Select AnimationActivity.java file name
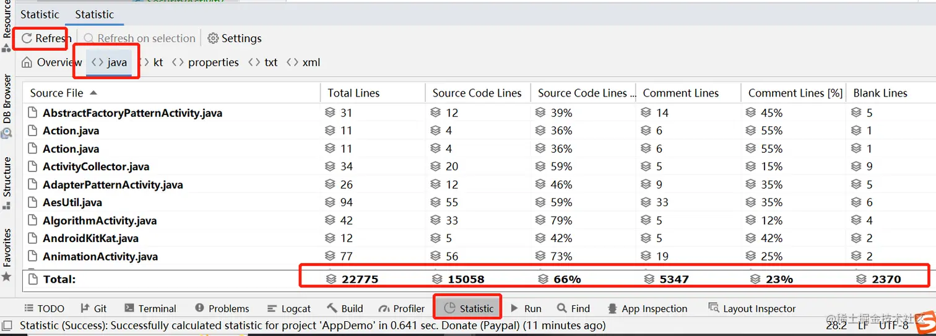 [x=100, y=256]
